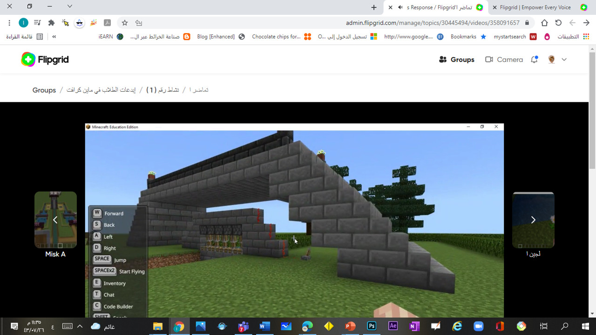Show hidden system tray icons
Screen dimensions: 596x335
[80, 326]
